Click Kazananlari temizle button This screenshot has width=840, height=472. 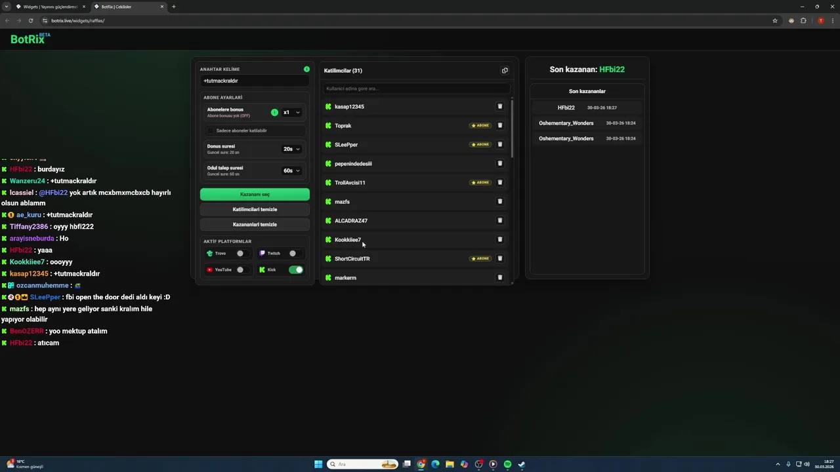pyautogui.click(x=255, y=224)
